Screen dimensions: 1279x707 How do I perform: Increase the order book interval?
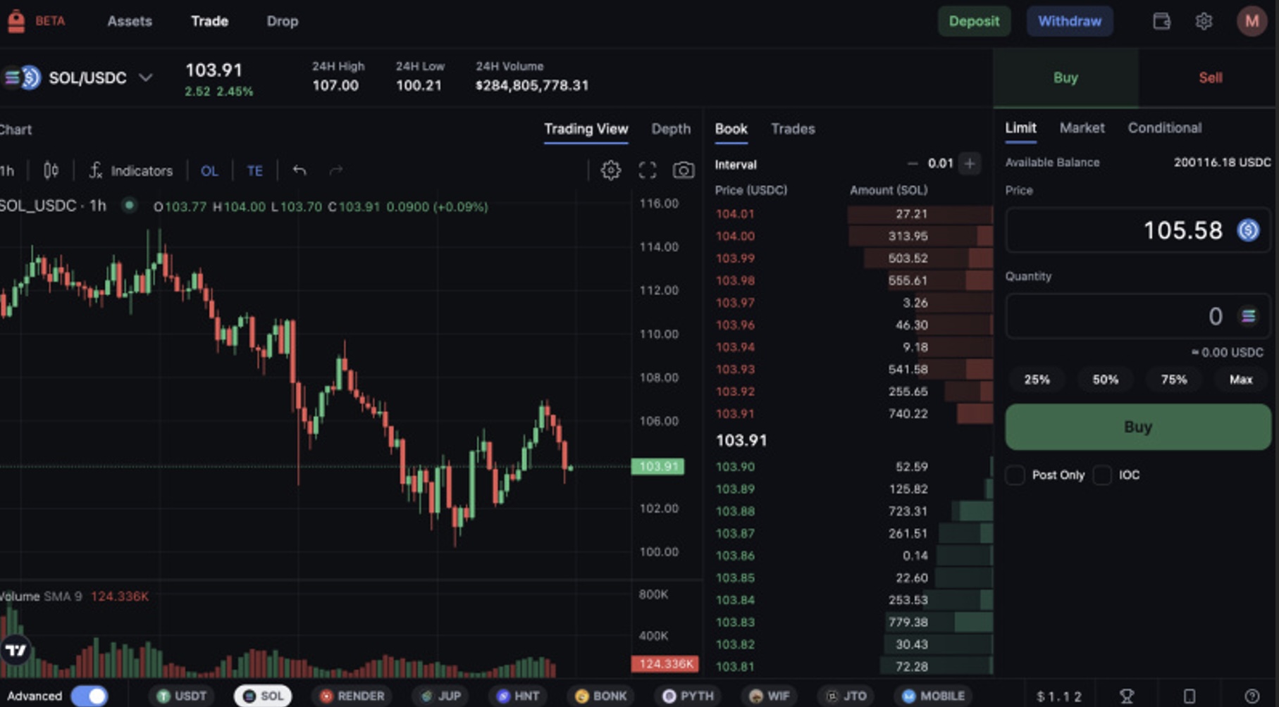970,164
